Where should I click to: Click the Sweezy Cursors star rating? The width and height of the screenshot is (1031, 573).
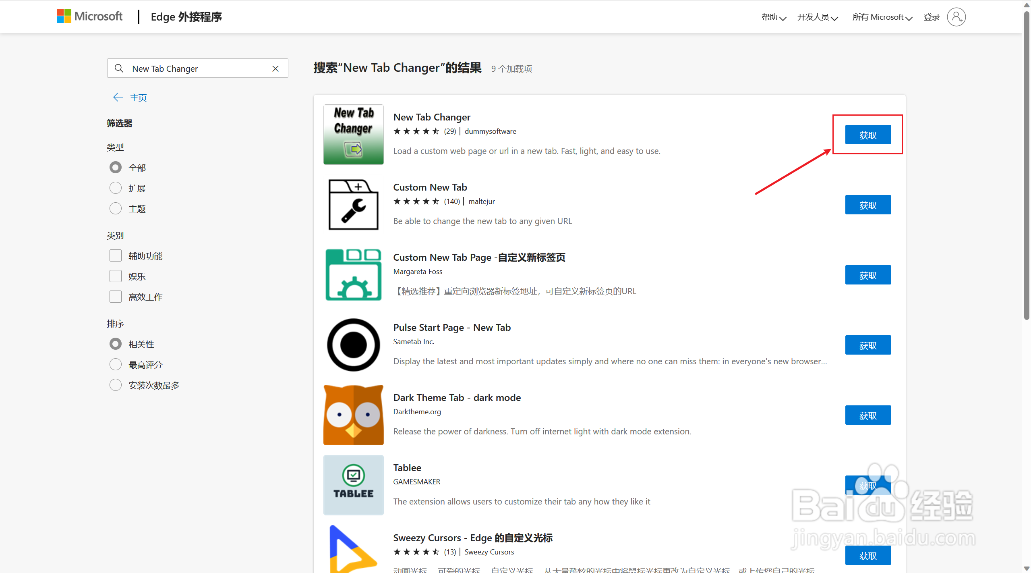point(416,552)
